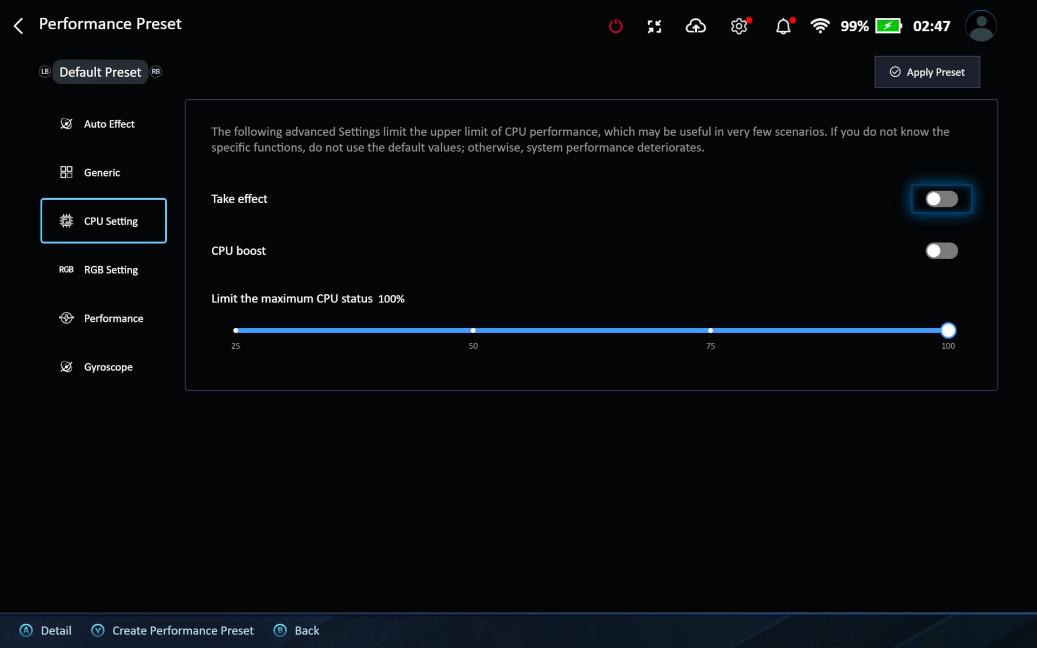Turn on the CPU boost switch
1037x648 pixels.
pos(941,251)
